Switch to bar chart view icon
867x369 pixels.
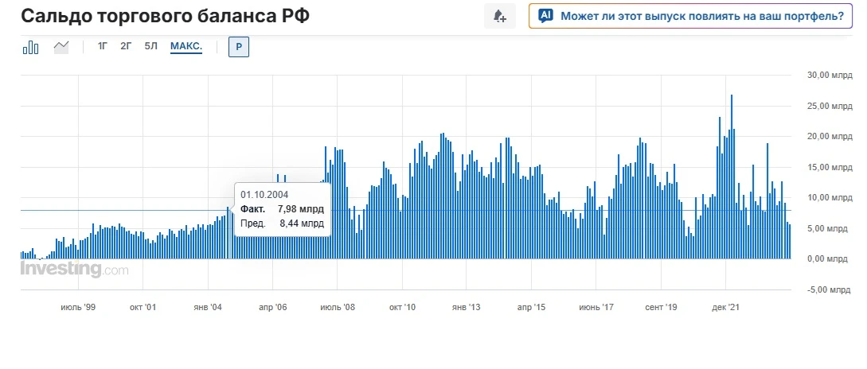pyautogui.click(x=30, y=48)
